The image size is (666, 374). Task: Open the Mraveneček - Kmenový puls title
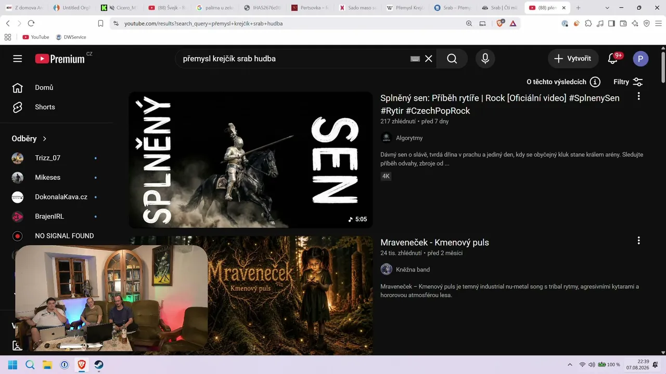[434, 243]
